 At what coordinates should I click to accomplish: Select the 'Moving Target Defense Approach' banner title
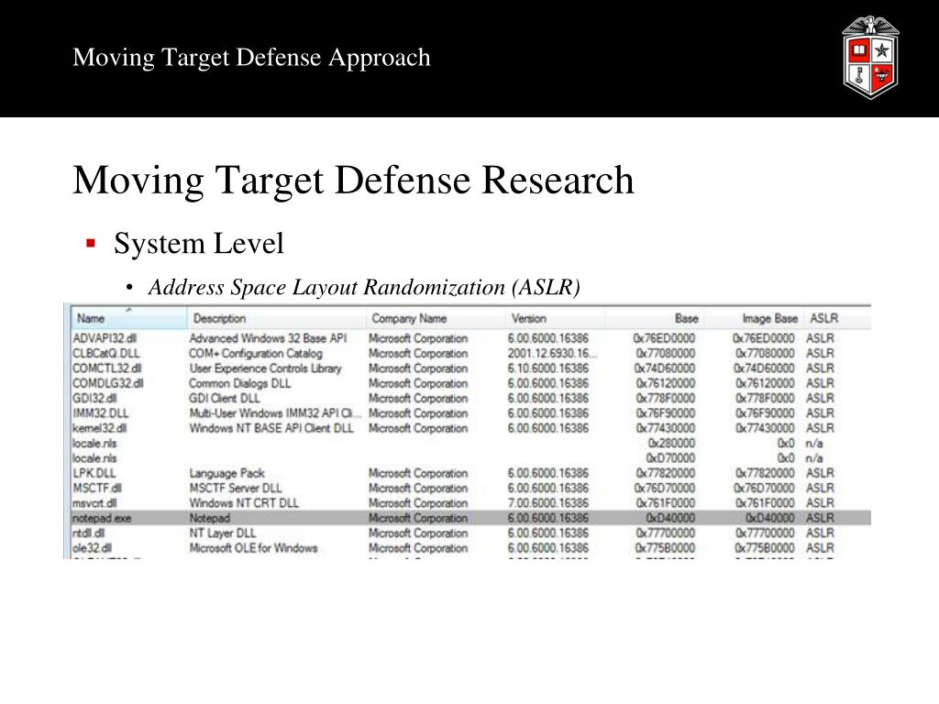[251, 58]
